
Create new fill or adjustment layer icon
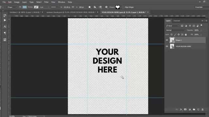click(190, 110)
